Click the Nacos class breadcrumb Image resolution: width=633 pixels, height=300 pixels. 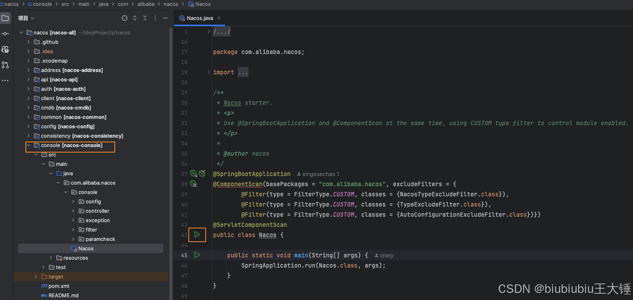[x=199, y=4]
